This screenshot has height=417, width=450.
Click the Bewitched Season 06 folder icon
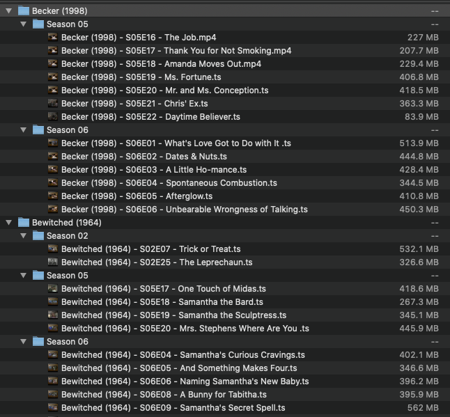coord(38,342)
